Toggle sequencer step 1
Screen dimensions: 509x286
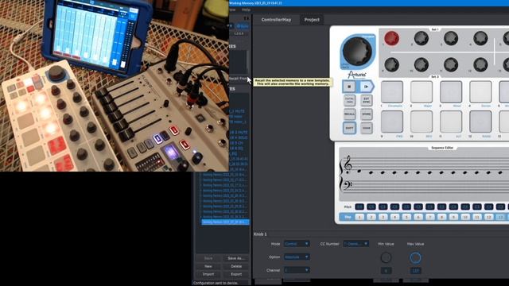coord(359,217)
